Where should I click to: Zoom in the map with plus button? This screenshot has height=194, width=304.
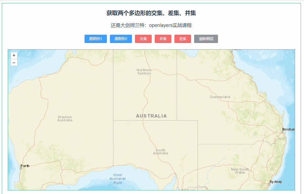point(14,56)
